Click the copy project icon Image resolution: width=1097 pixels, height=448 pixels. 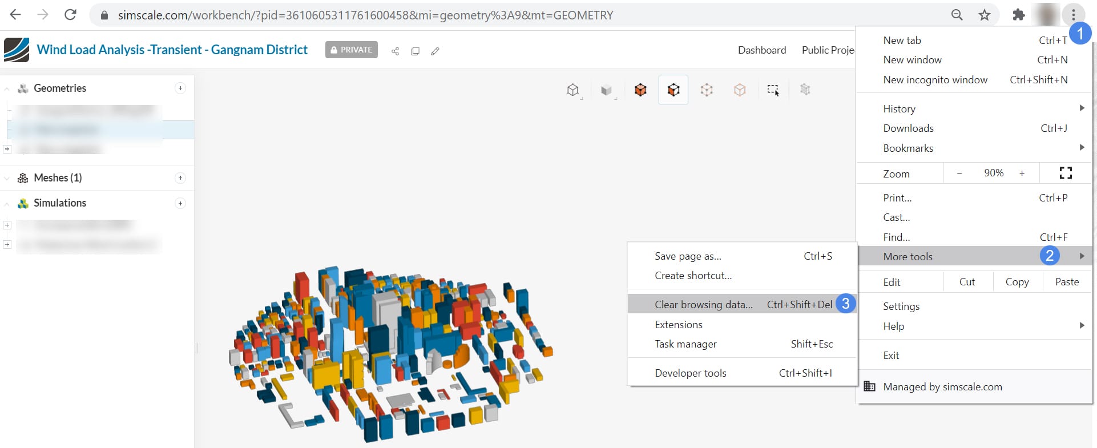click(415, 51)
